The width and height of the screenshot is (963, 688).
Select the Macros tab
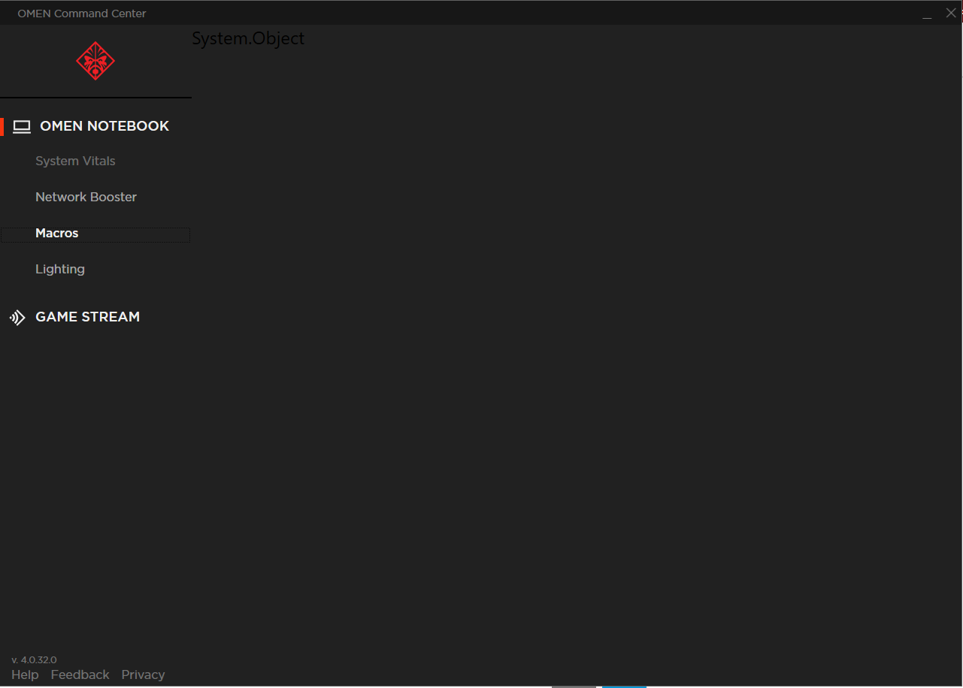click(57, 233)
